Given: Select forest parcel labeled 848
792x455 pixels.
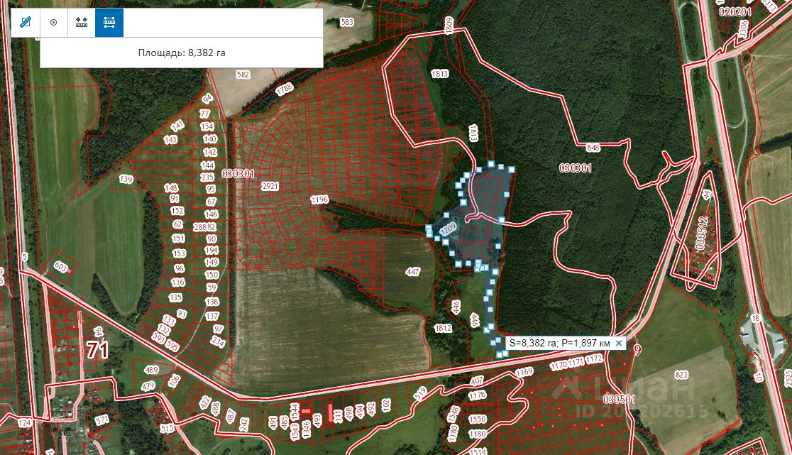Looking at the screenshot, I should (x=593, y=148).
